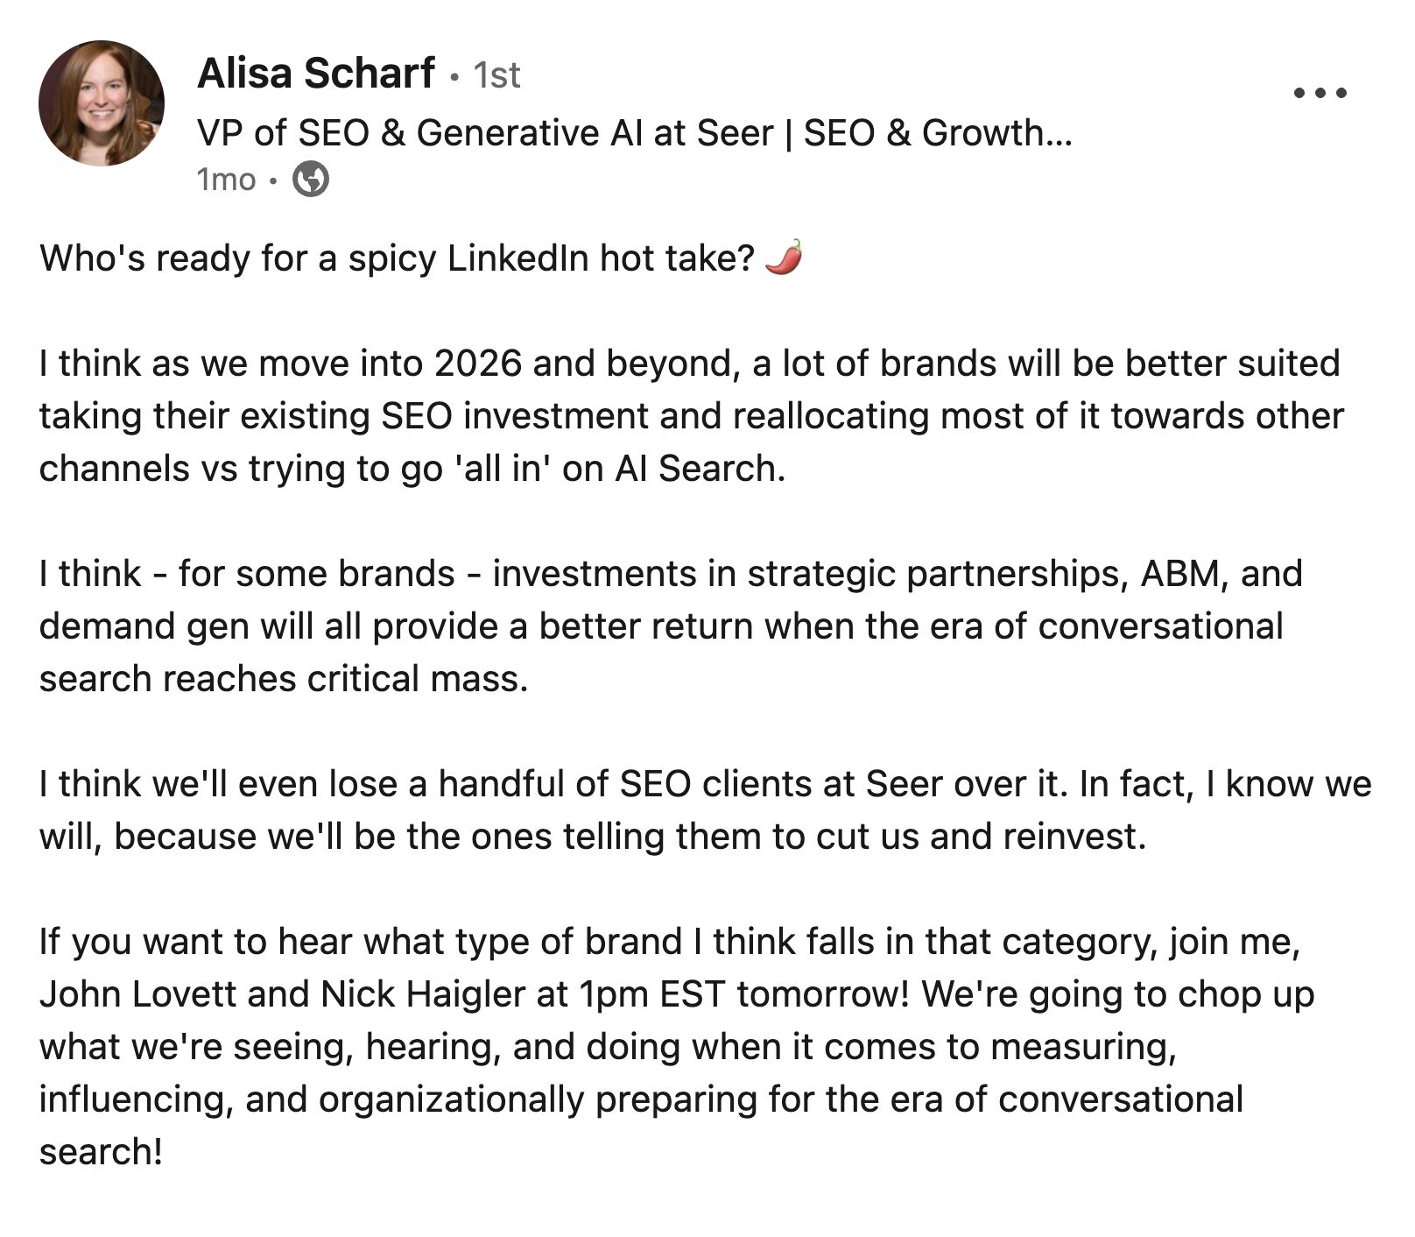Viewport: 1415px width, 1237px height.
Task: Open the post options menu via the three-dot icon
Action: (1319, 90)
